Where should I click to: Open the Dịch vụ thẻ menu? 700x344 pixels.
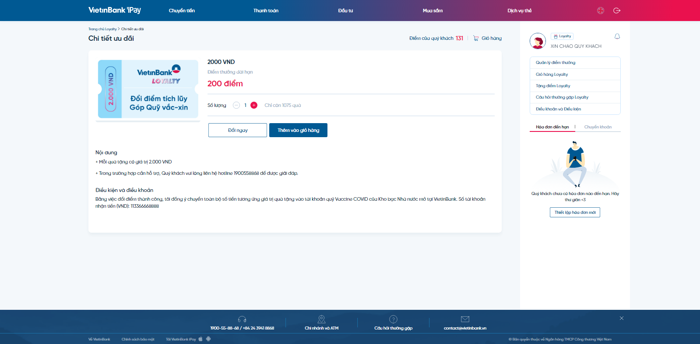pos(519,11)
